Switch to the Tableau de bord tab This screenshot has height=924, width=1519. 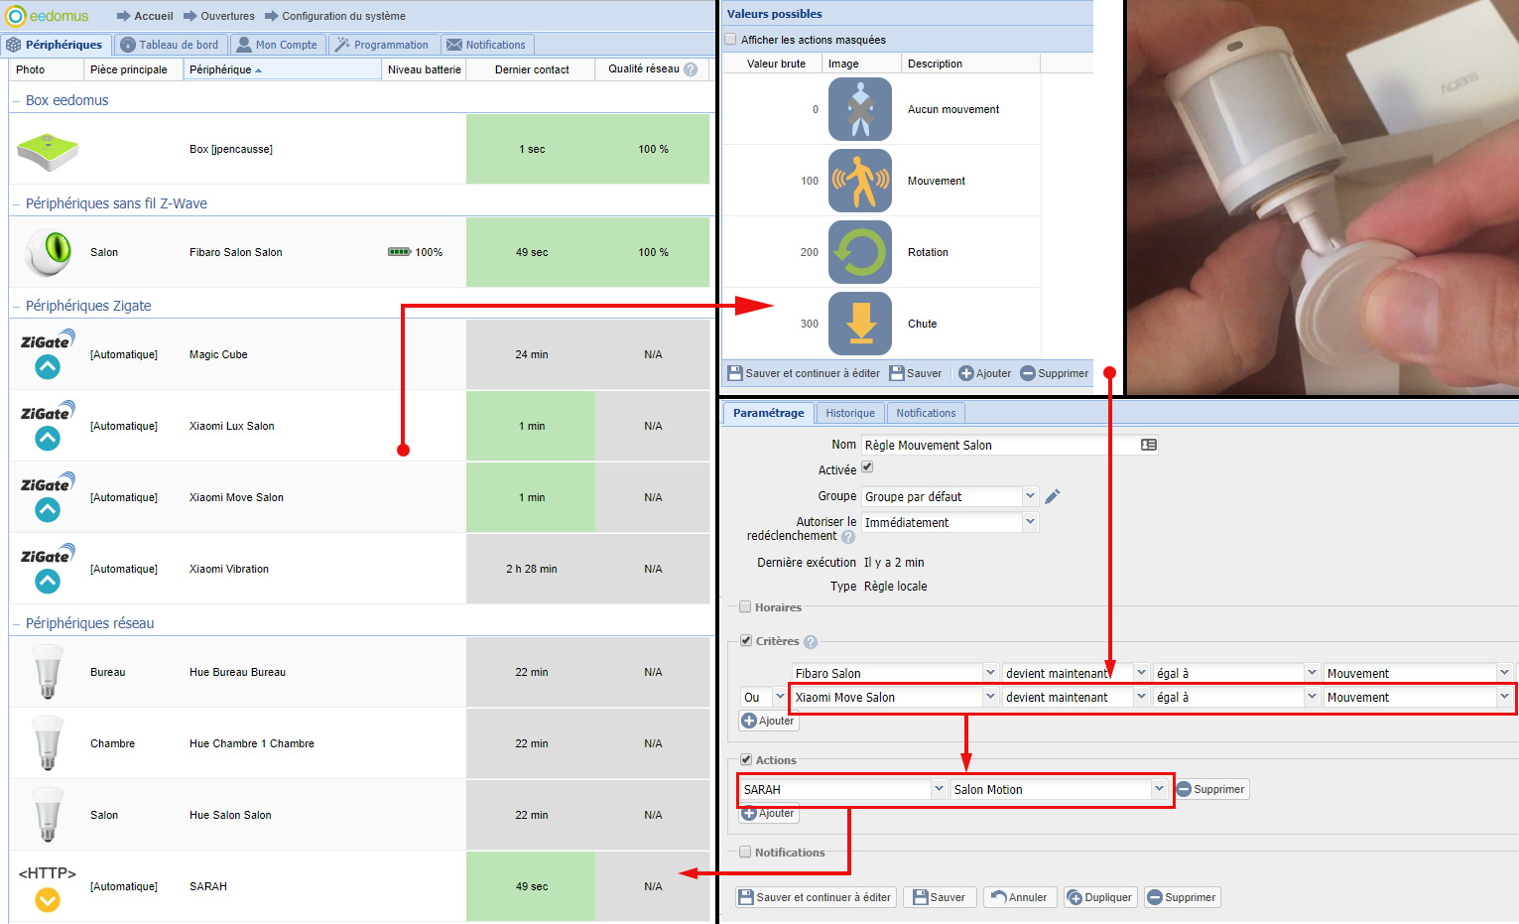(x=170, y=45)
